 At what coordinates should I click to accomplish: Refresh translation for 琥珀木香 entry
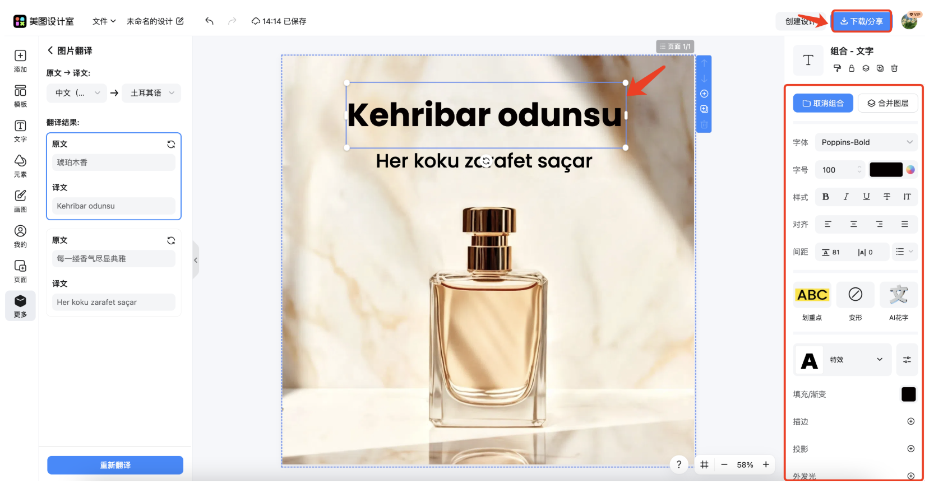point(171,145)
